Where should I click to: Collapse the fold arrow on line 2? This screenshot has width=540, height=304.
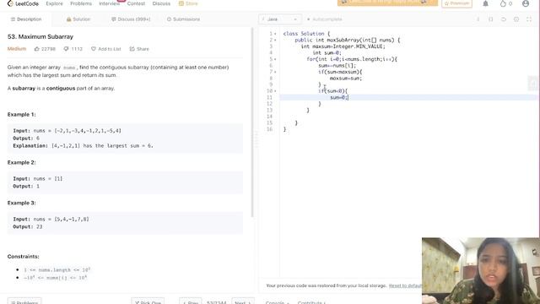(x=275, y=41)
